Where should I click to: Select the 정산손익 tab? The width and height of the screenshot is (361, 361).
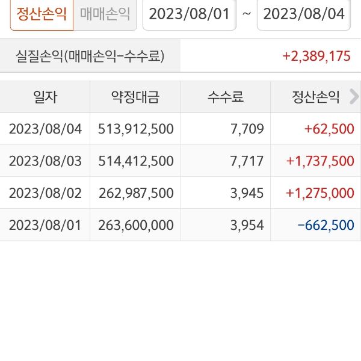pos(42,14)
